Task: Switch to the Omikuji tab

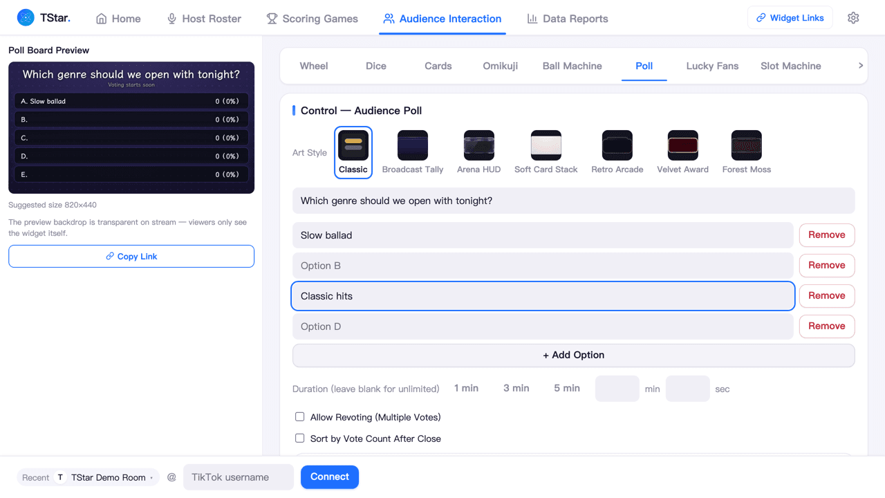Action: pyautogui.click(x=501, y=66)
